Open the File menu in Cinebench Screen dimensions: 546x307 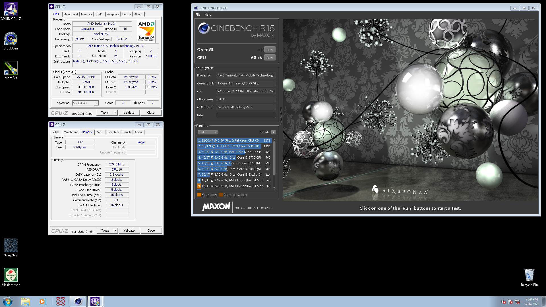pyautogui.click(x=198, y=14)
